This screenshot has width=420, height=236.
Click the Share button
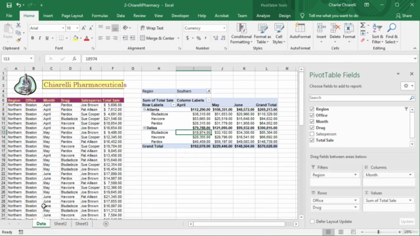[404, 16]
